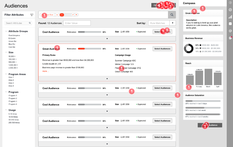
Task: Click Select Audiences for Great Audience
Action: [x=162, y=49]
